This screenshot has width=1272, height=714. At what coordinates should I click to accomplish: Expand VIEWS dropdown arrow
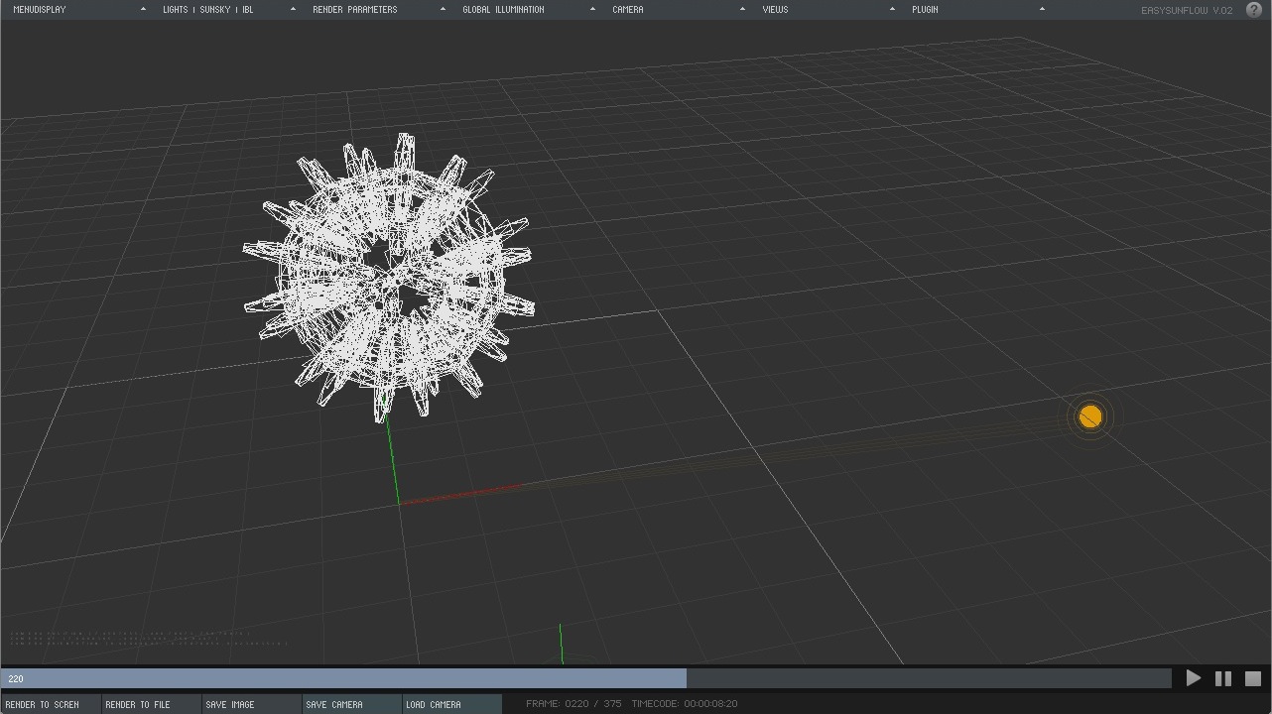coord(892,9)
